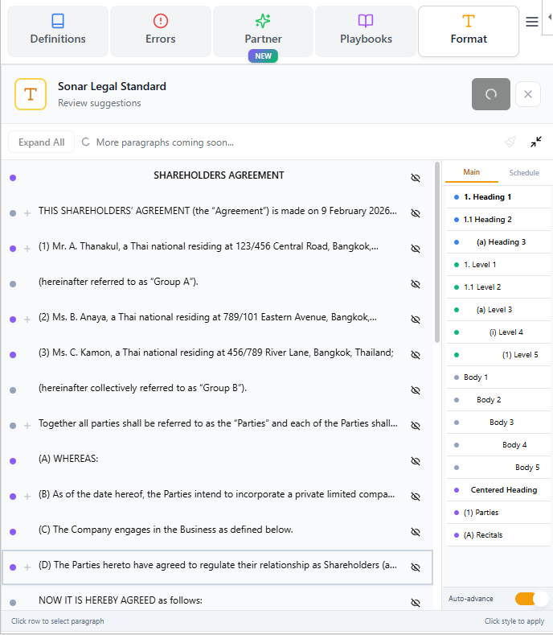553x635 pixels.
Task: Toggle visibility of the (A) WHEREAS paragraph
Action: pyautogui.click(x=416, y=461)
